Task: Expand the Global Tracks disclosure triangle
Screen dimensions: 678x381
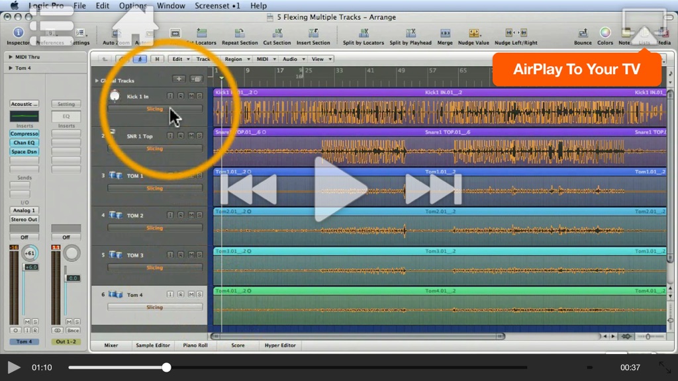Action: [97, 81]
